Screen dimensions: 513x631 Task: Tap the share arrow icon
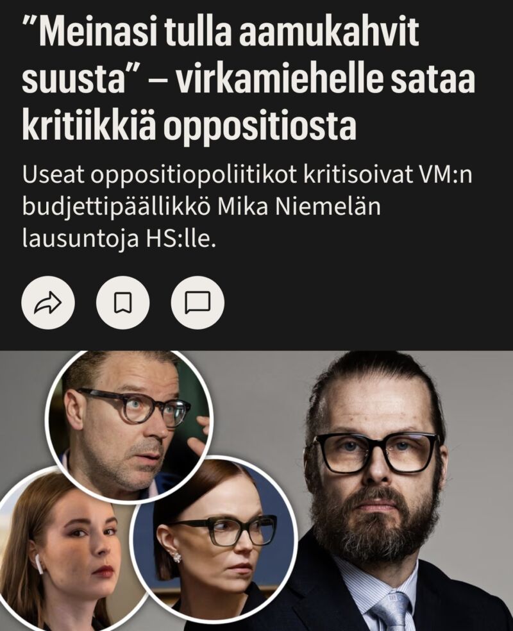click(x=48, y=303)
